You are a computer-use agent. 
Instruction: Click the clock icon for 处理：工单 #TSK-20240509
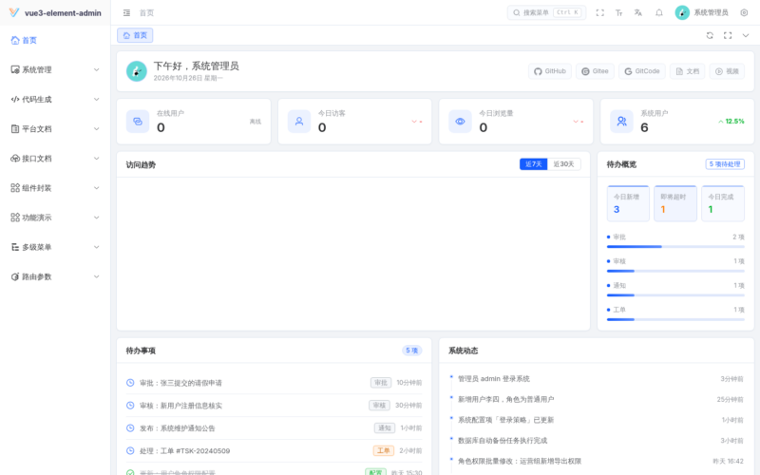pos(130,450)
